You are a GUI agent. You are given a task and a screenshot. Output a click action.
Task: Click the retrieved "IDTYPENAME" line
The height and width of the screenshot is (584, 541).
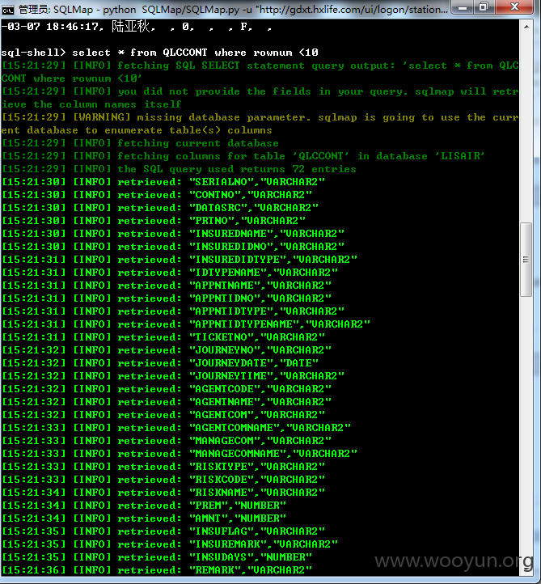(170, 273)
